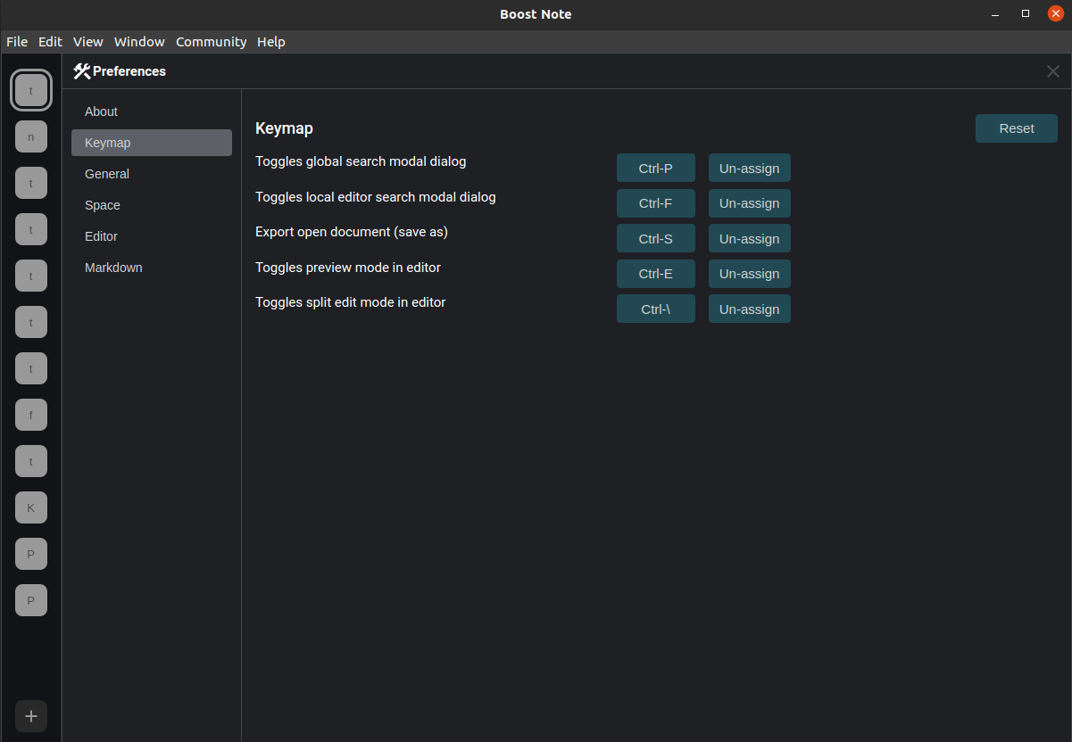Un-assign the global search shortcut

click(x=750, y=168)
